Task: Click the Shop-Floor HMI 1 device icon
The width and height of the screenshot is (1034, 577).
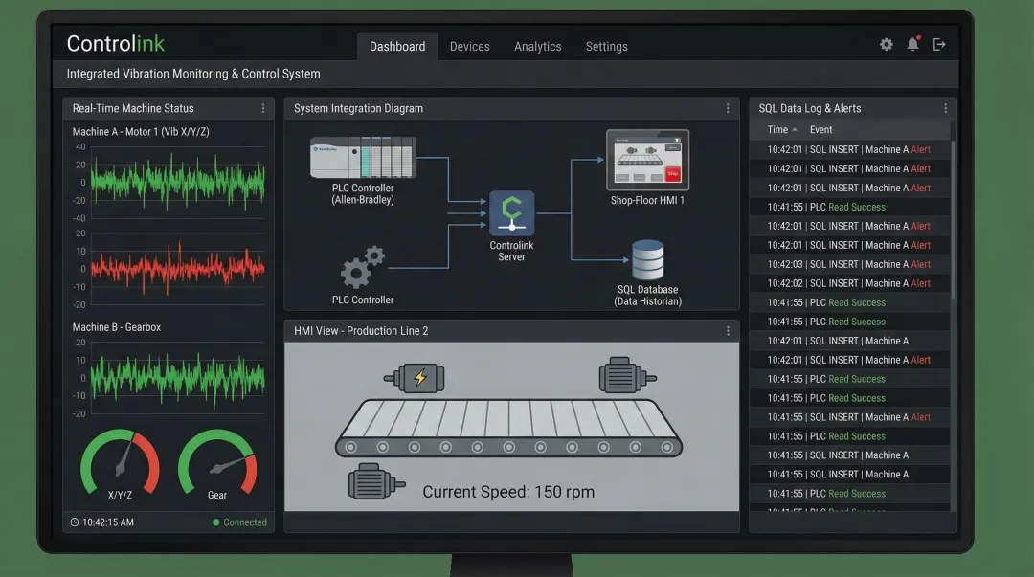Action: (x=647, y=160)
